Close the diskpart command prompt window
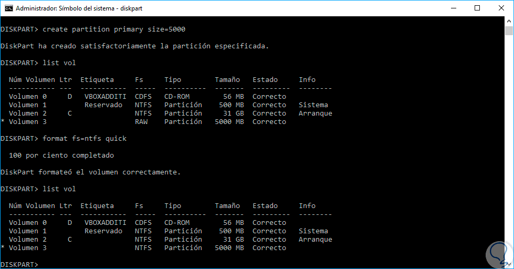This screenshot has width=514, height=269. pos(501,8)
